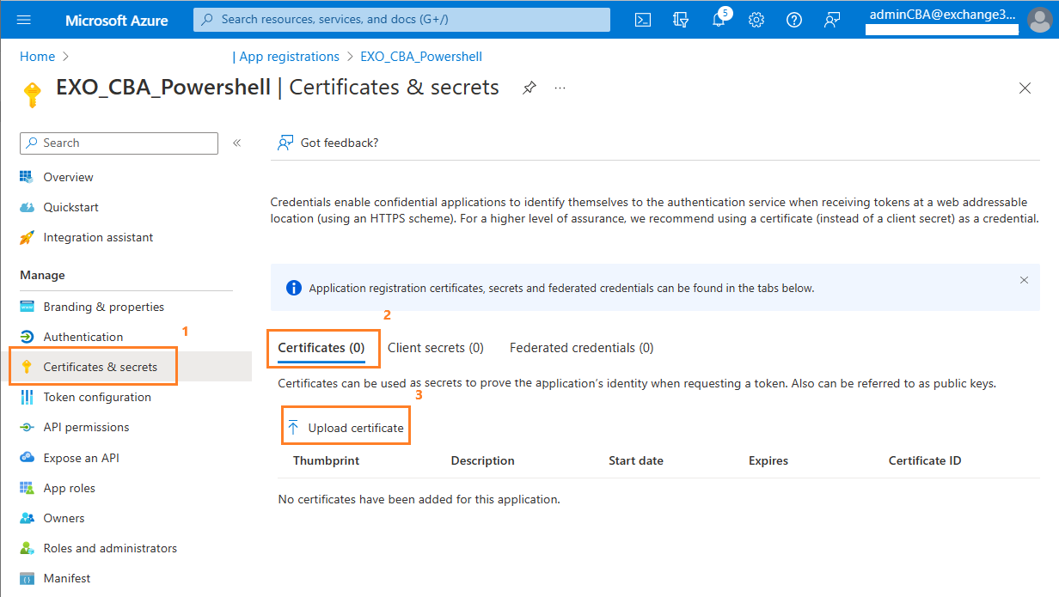Click Got feedback?
1059x597 pixels.
(328, 143)
